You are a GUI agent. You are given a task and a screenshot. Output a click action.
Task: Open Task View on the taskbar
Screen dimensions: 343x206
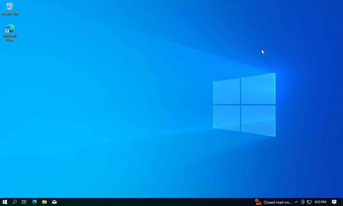[x=24, y=202]
